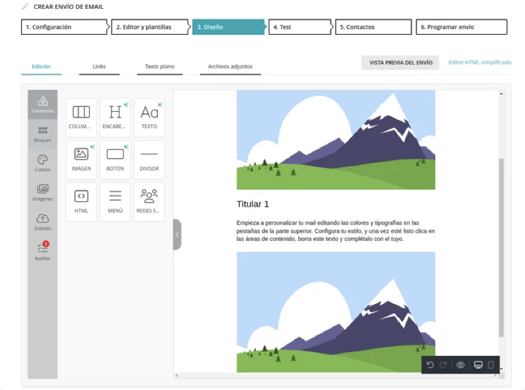Screen dimensions: 525x390
Task: Go to step 1. Configuración
Action: point(64,27)
